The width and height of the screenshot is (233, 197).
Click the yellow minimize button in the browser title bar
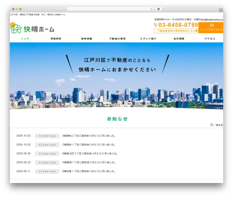(x=17, y=9)
